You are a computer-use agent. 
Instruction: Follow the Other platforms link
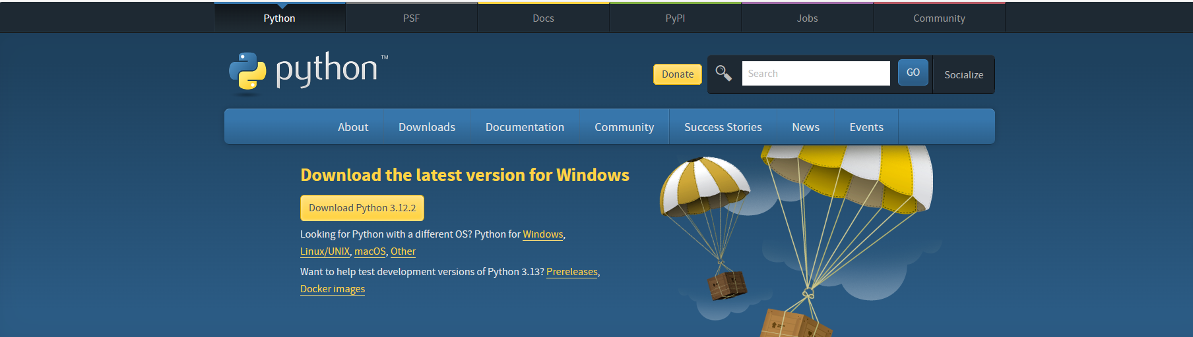(403, 251)
